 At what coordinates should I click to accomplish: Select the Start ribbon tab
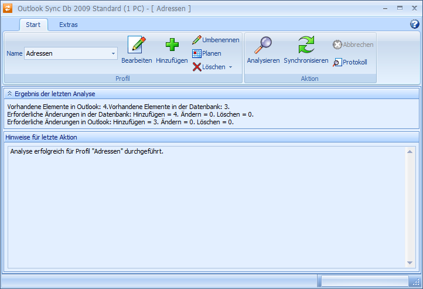[x=33, y=25]
